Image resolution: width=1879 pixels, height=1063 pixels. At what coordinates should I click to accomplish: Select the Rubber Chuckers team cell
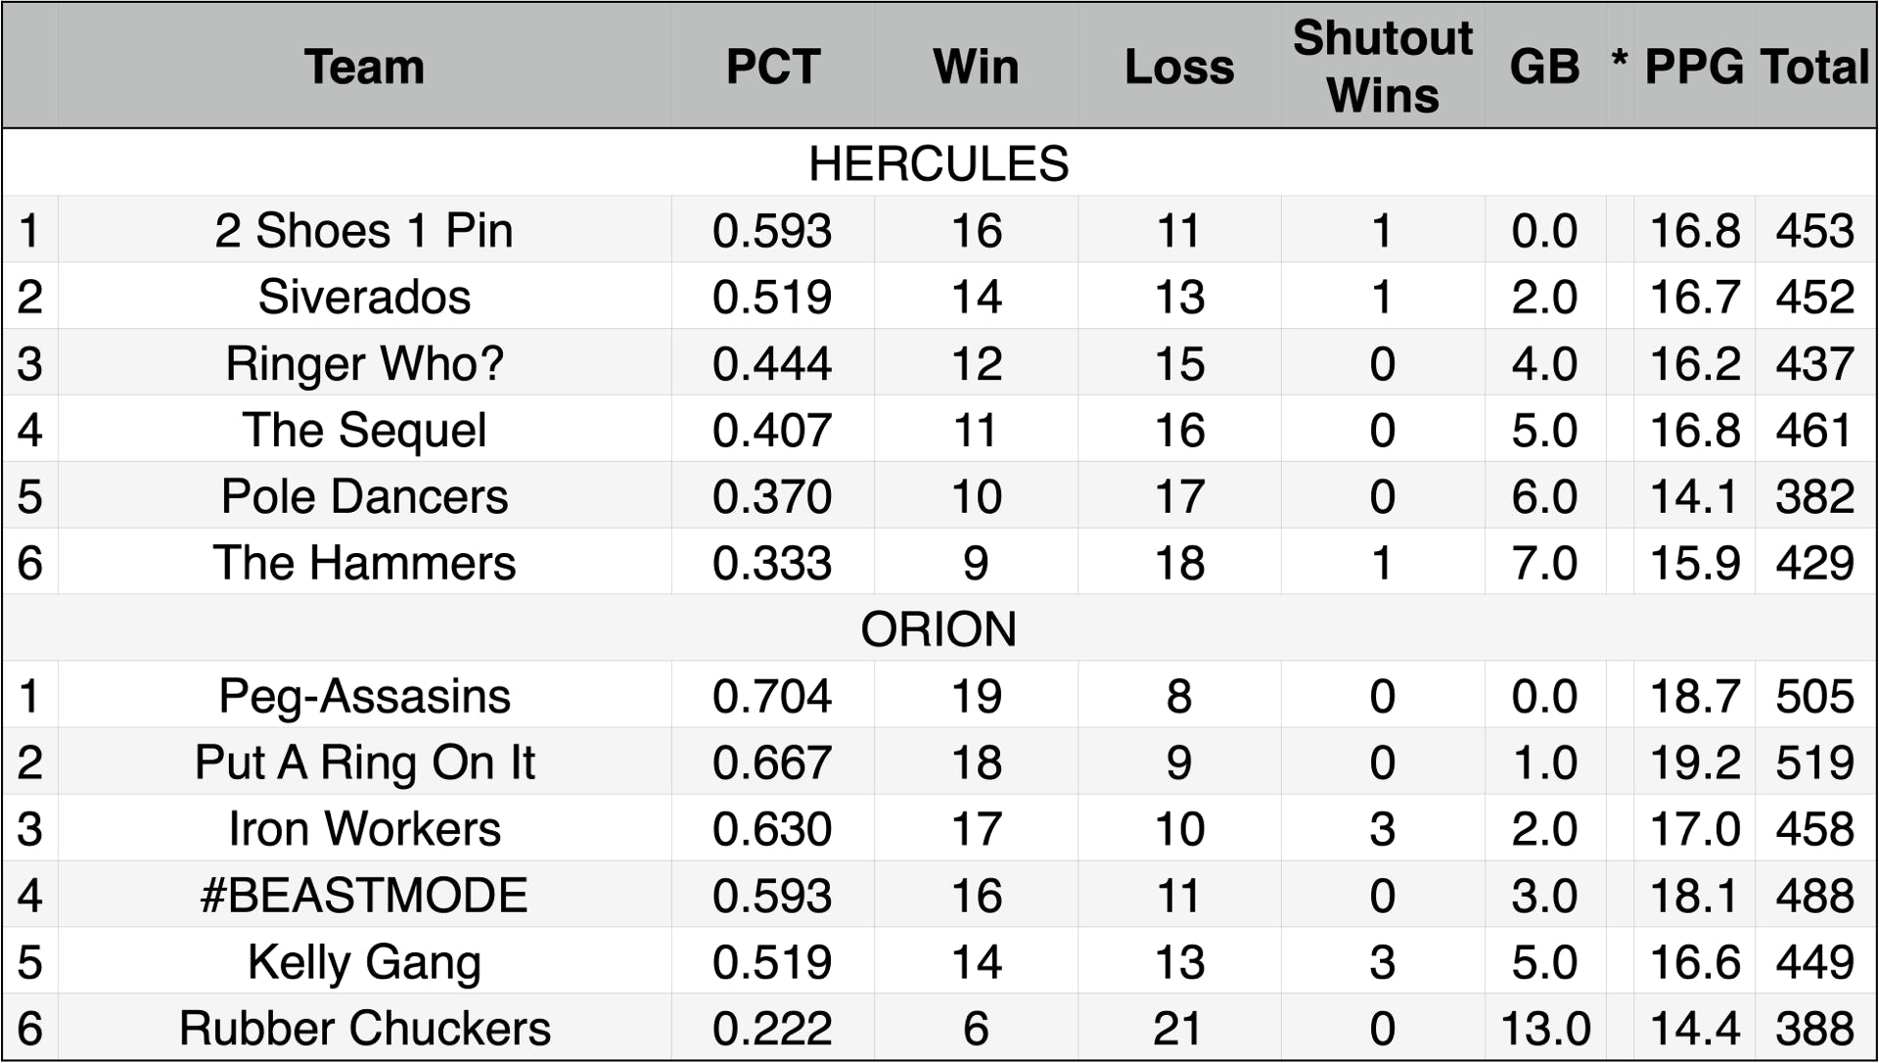(x=364, y=1028)
